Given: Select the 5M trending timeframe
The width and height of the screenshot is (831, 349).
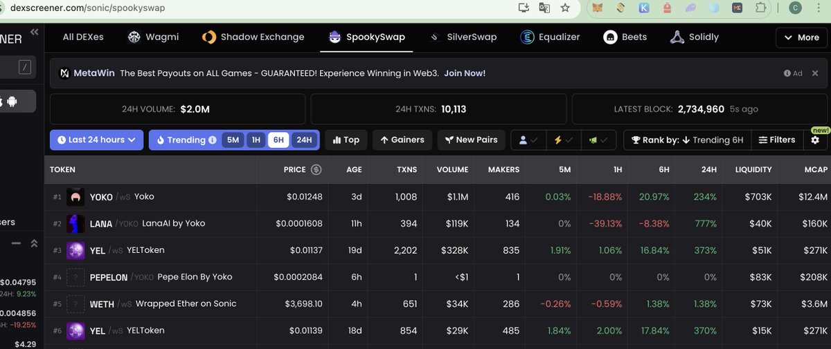Looking at the screenshot, I should tap(233, 140).
